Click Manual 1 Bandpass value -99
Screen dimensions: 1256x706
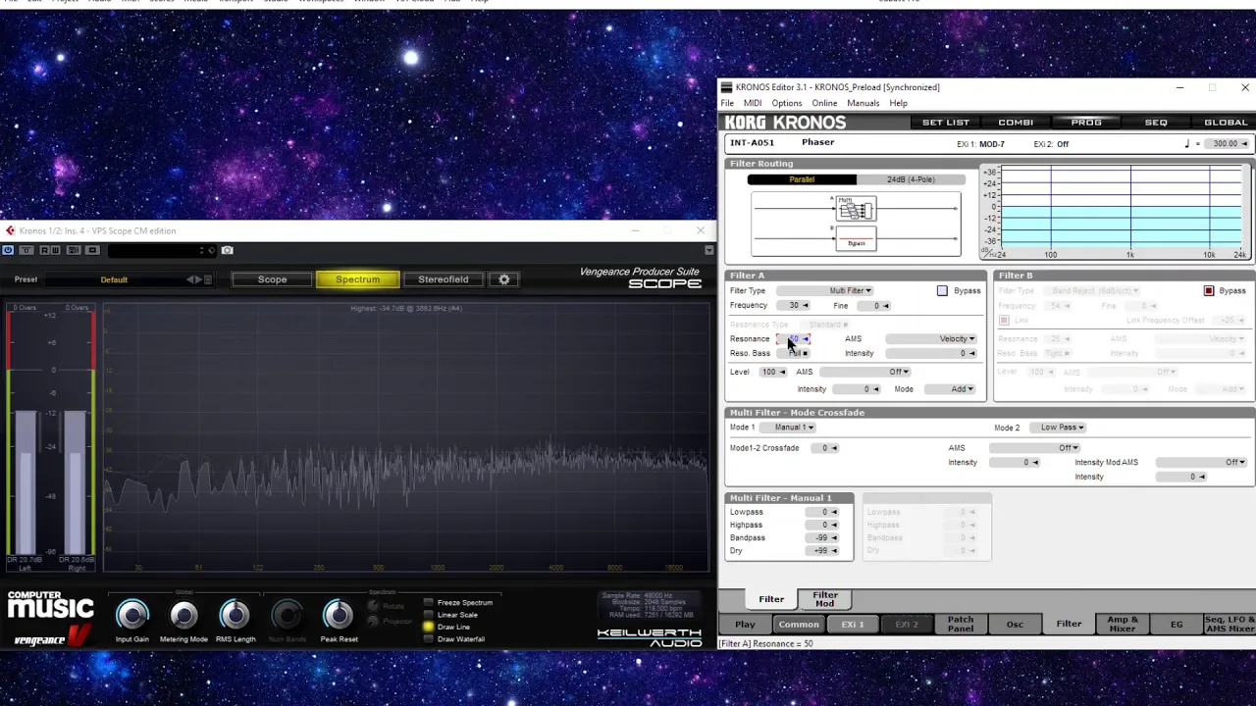click(x=821, y=538)
